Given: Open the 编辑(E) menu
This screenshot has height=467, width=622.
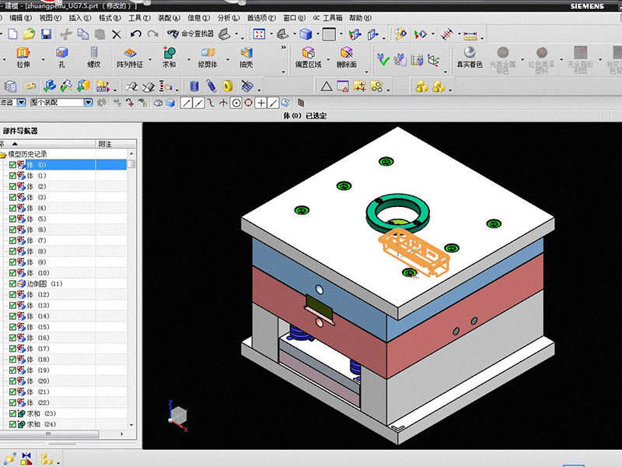Looking at the screenshot, I should pyautogui.click(x=21, y=18).
